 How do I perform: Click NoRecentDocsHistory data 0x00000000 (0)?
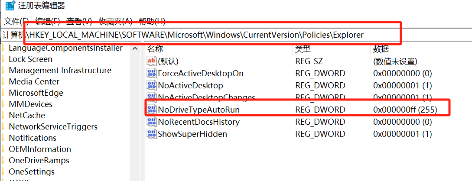click(403, 122)
